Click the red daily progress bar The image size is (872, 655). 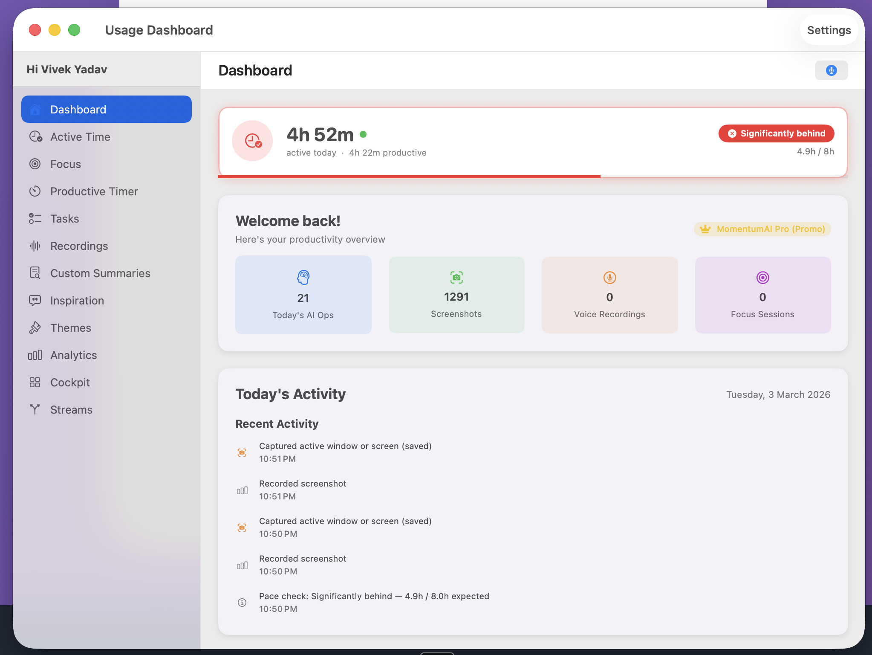[x=409, y=175]
